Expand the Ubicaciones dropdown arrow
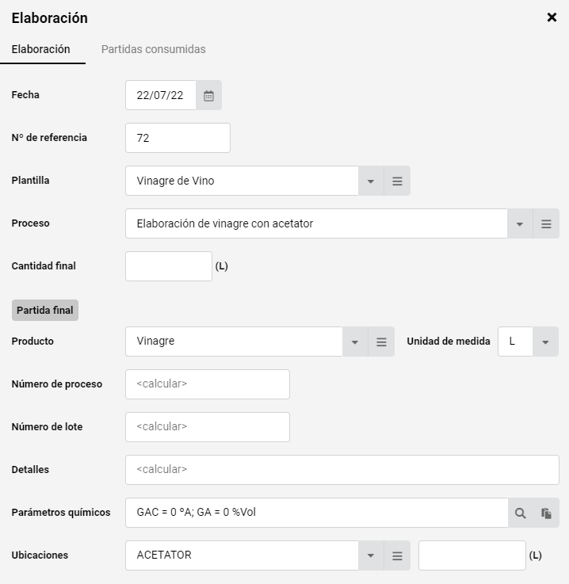Screen dimensions: 569x584 pyautogui.click(x=371, y=555)
